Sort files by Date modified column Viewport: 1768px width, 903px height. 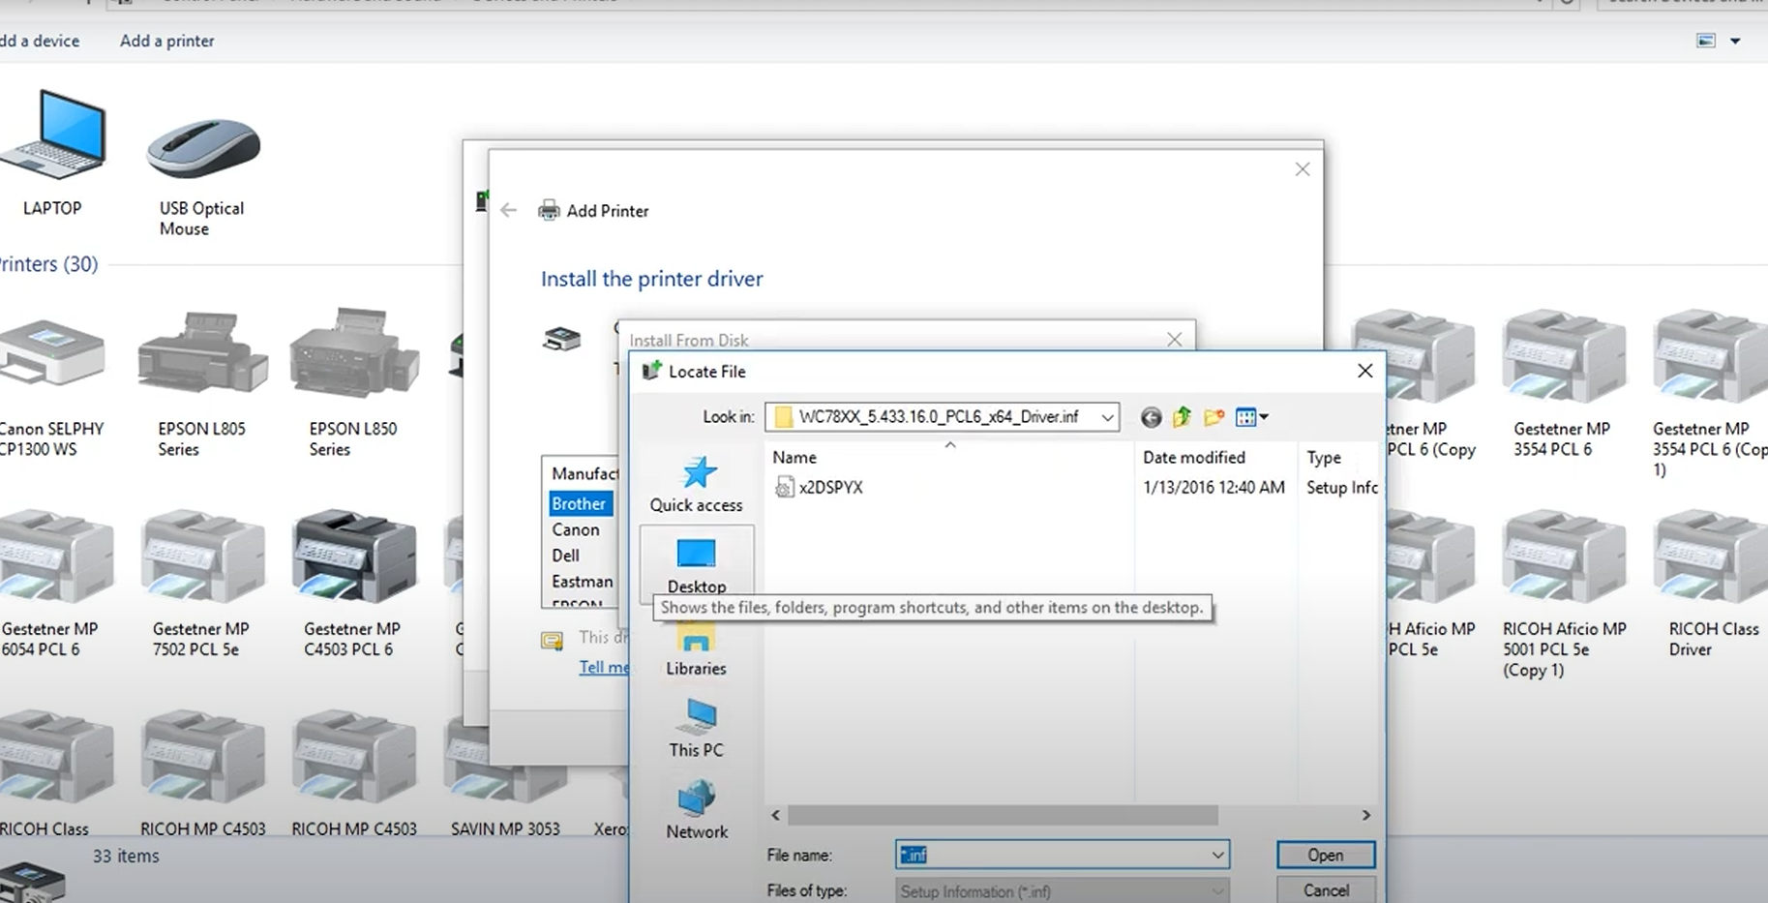[1193, 457]
